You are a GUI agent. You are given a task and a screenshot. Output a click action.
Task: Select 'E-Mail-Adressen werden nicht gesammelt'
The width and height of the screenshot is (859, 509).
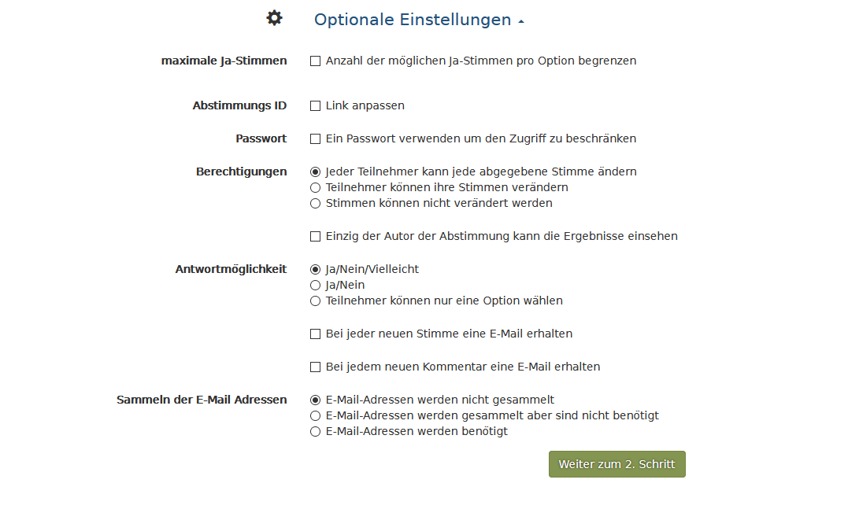pos(316,400)
